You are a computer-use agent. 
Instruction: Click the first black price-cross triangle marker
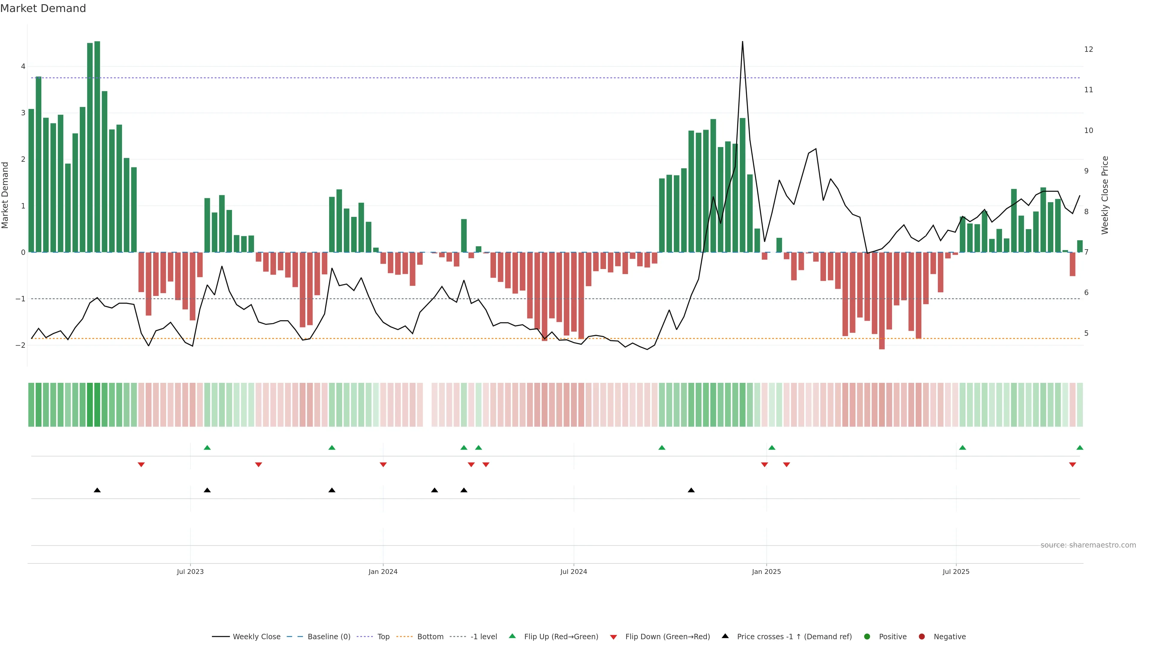click(x=97, y=490)
